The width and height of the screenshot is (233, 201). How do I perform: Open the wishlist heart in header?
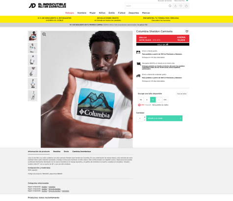tap(181, 6)
